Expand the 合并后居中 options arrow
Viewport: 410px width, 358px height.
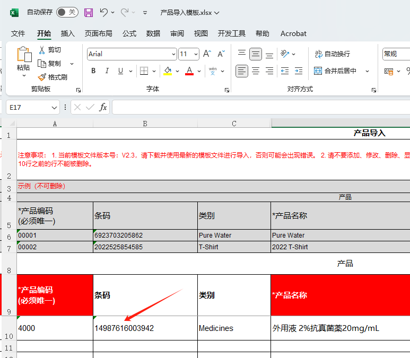coord(367,71)
